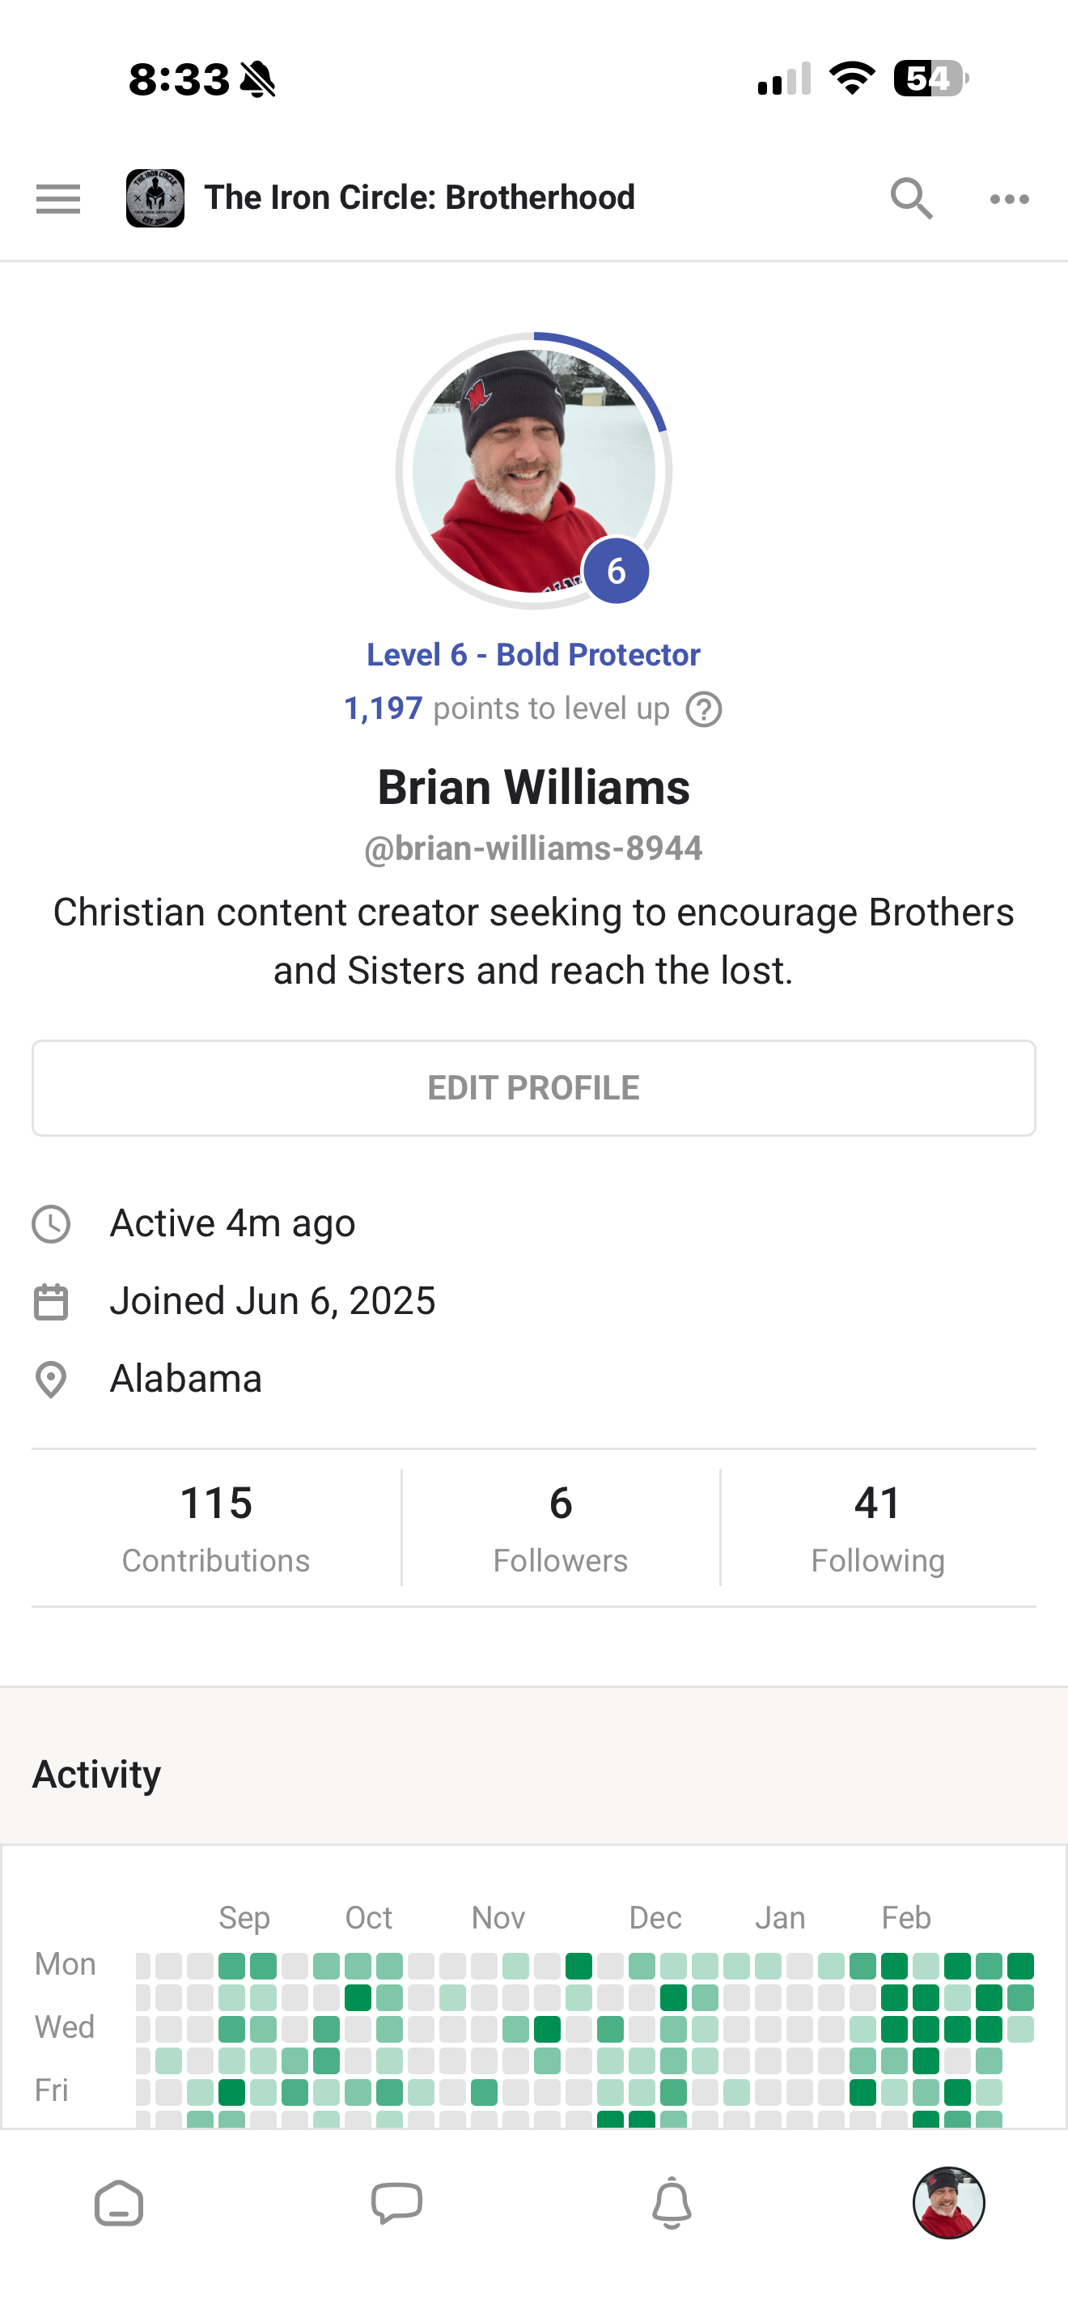Viewport: 1068px width, 2322px height.
Task: Open the notifications bell tab
Action: [x=672, y=2204]
